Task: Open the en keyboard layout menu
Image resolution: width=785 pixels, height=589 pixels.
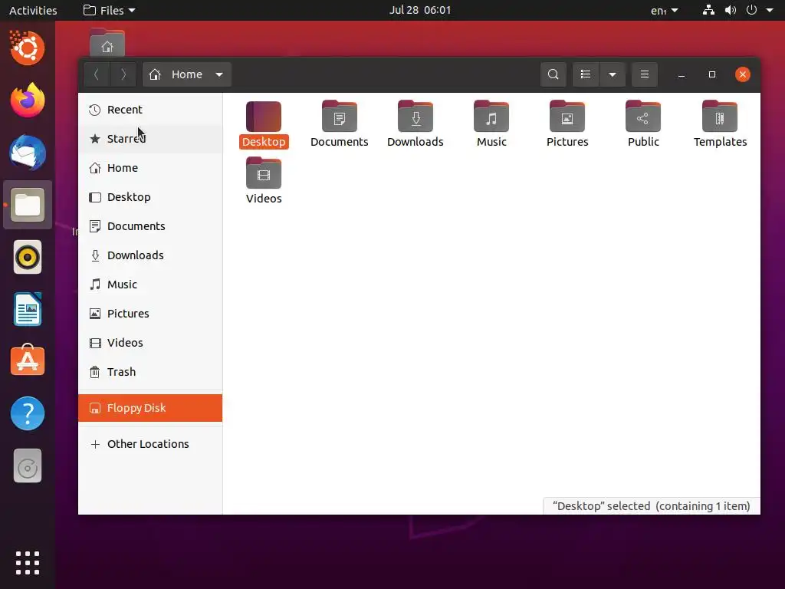Action: [x=664, y=10]
